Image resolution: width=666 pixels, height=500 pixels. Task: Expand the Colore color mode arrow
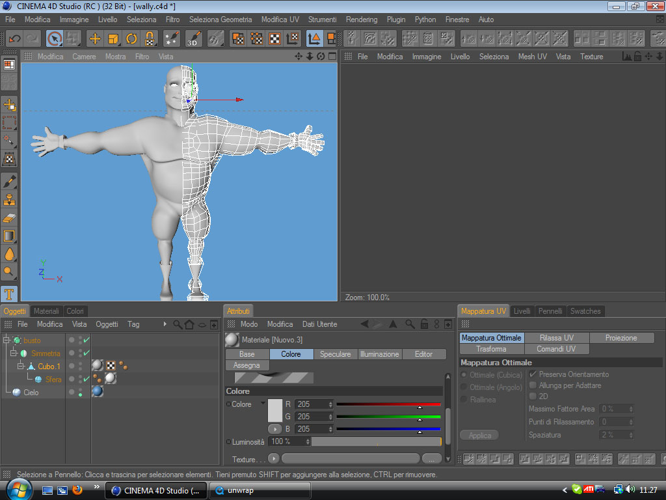click(x=263, y=403)
